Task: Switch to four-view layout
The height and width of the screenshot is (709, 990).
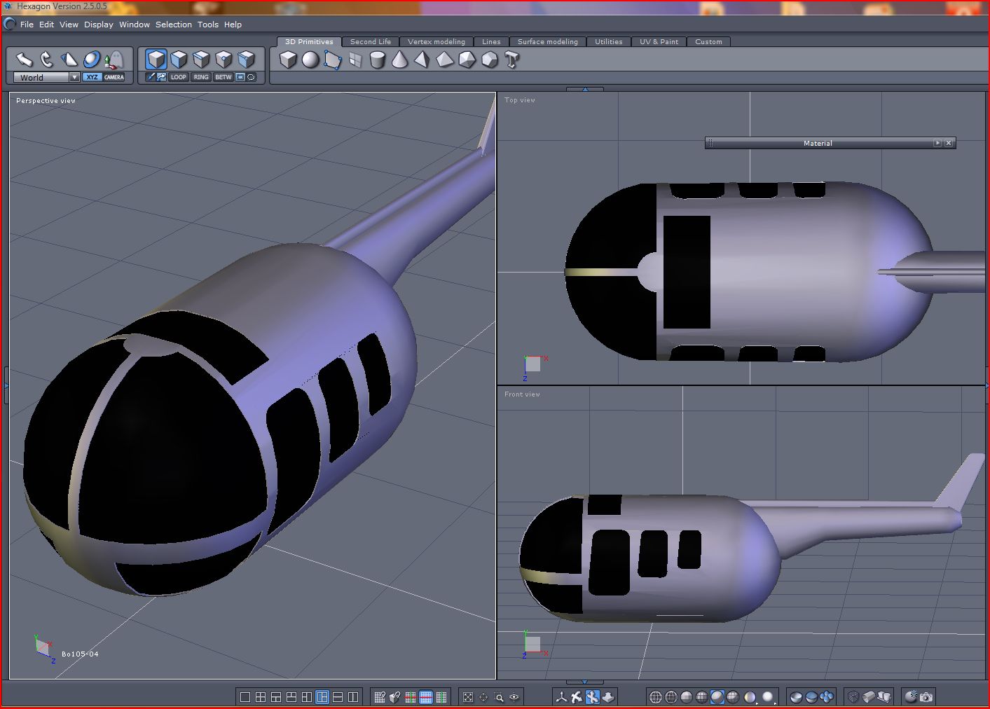Action: [261, 697]
